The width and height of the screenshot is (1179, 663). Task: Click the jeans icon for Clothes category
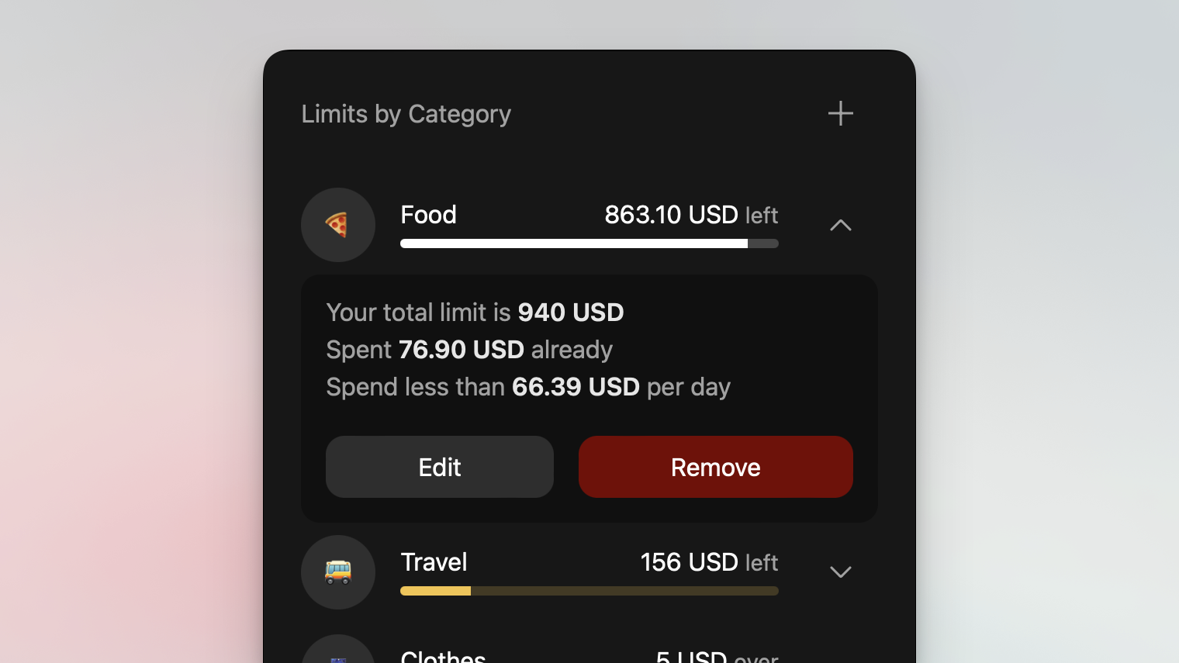338,655
